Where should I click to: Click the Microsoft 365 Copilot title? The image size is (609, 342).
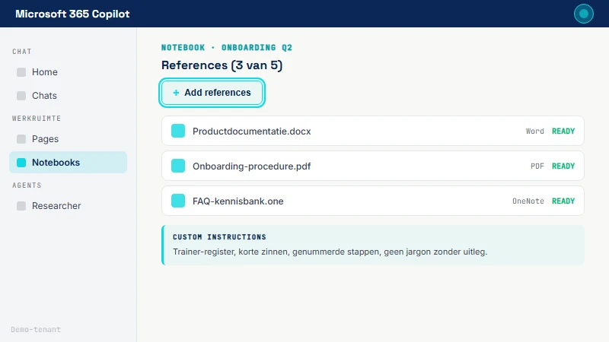point(72,14)
